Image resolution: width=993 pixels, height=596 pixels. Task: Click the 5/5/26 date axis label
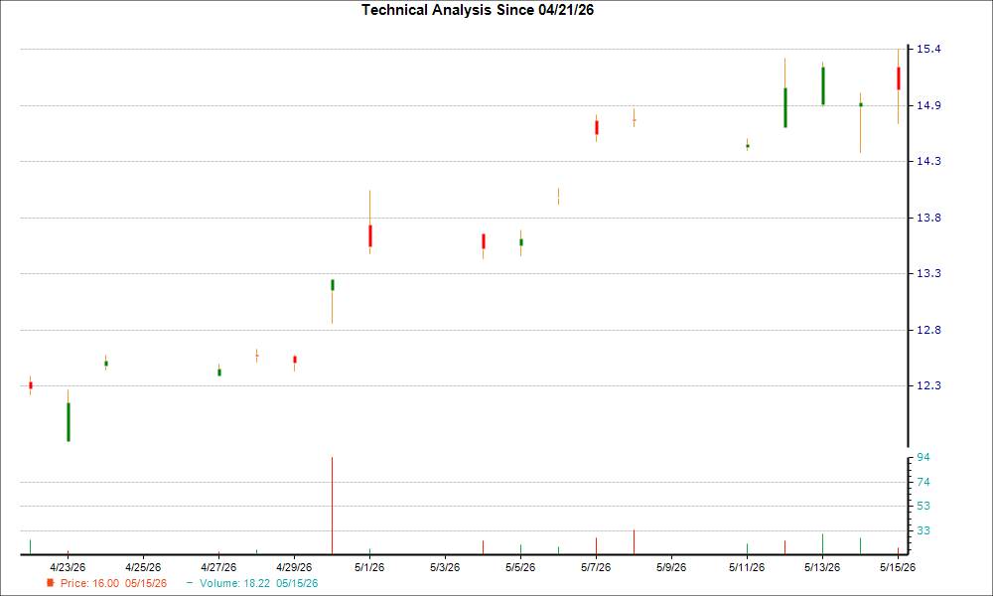(x=520, y=567)
